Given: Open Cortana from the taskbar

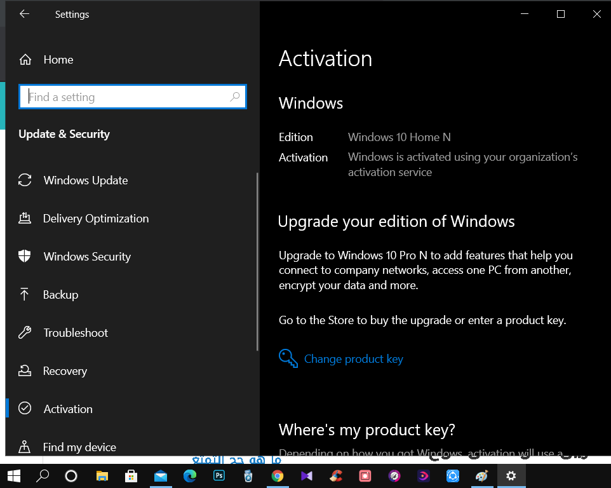Looking at the screenshot, I should coord(71,476).
